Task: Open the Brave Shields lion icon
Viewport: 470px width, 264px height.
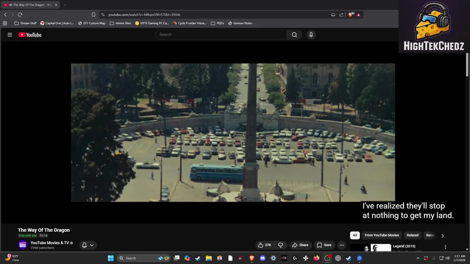Action: [351, 15]
